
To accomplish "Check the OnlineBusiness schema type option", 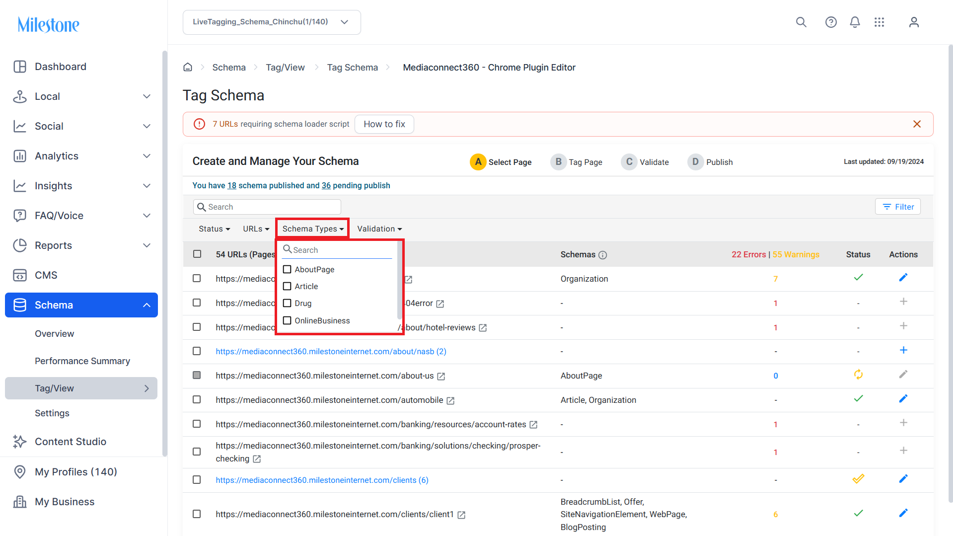I will (x=287, y=320).
